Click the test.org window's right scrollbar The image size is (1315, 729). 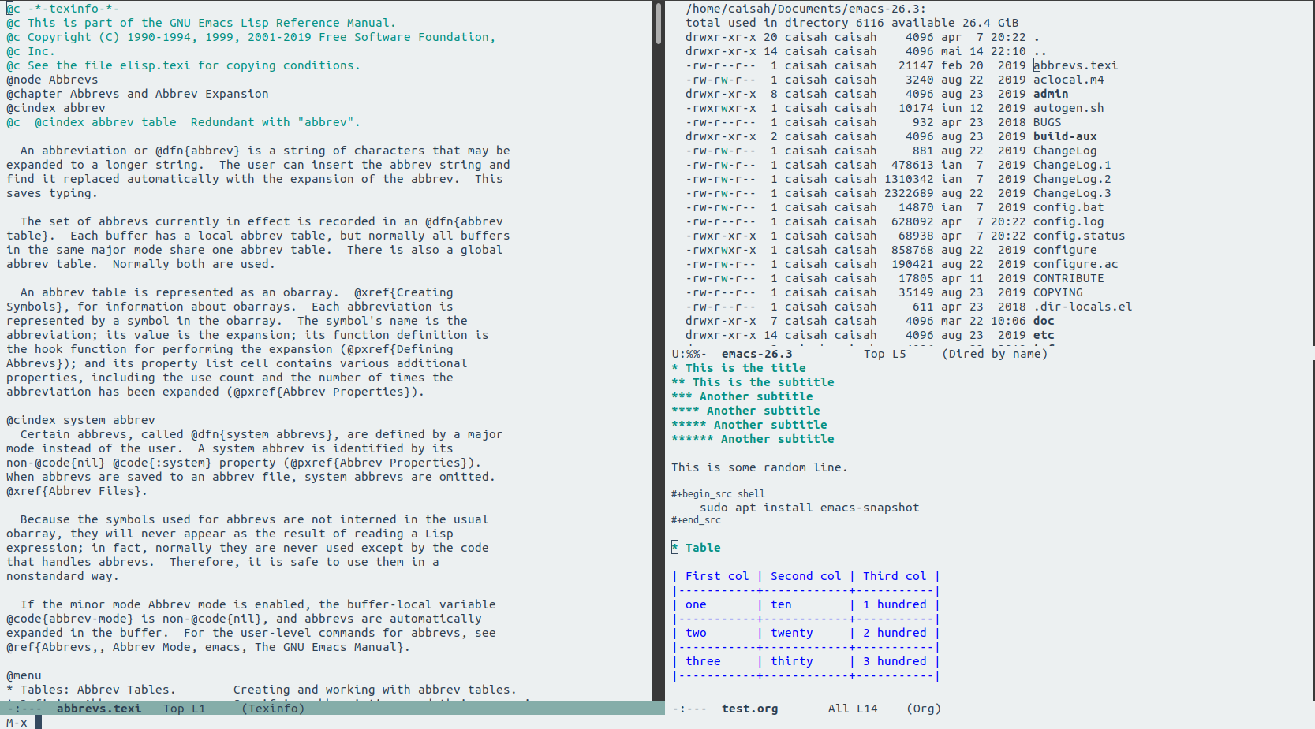[x=1313, y=531]
